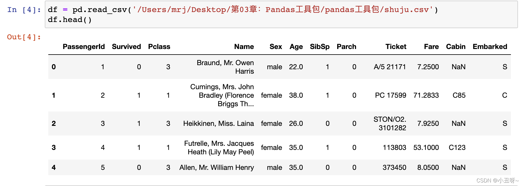The width and height of the screenshot is (523, 186).
Task: Click the code cell input containing pd.read_csv
Action: point(281,15)
